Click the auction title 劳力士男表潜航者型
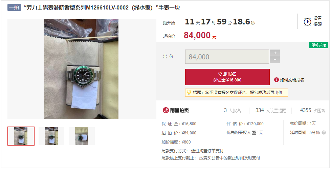The image size is (330, 171). pos(102,8)
